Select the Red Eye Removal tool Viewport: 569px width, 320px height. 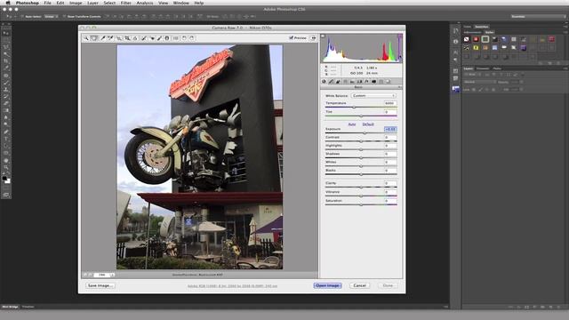(x=152, y=38)
